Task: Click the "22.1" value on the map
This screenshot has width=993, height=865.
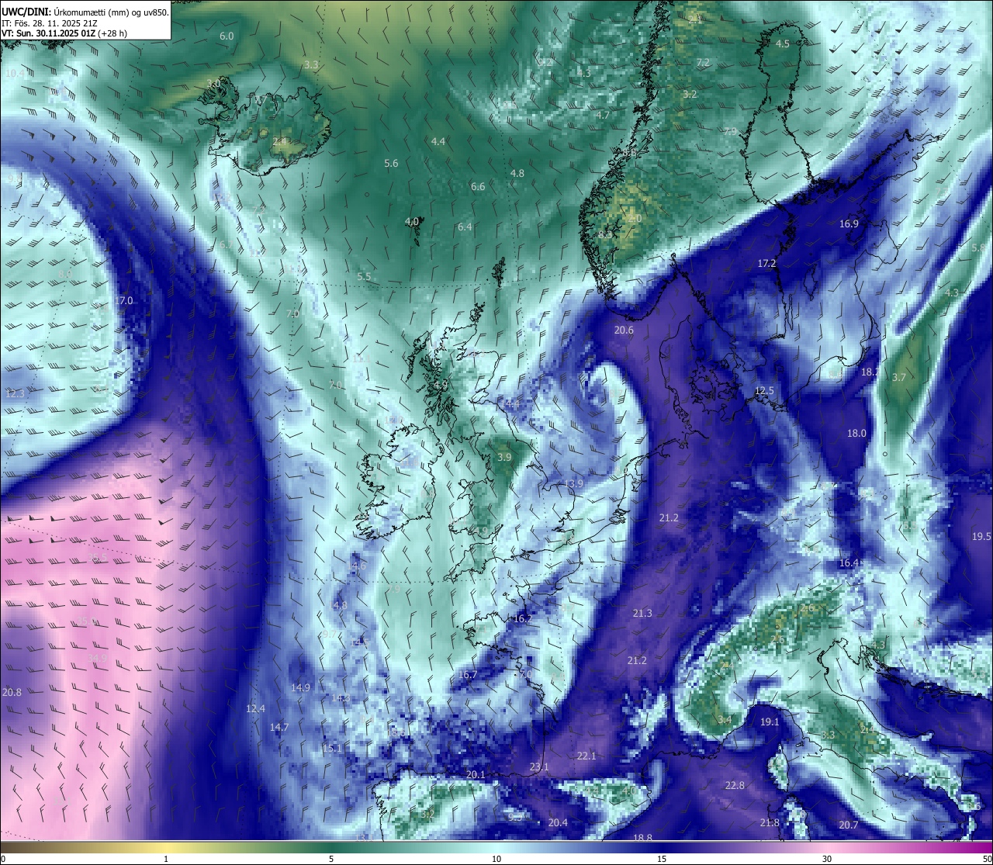Action: 586,756
